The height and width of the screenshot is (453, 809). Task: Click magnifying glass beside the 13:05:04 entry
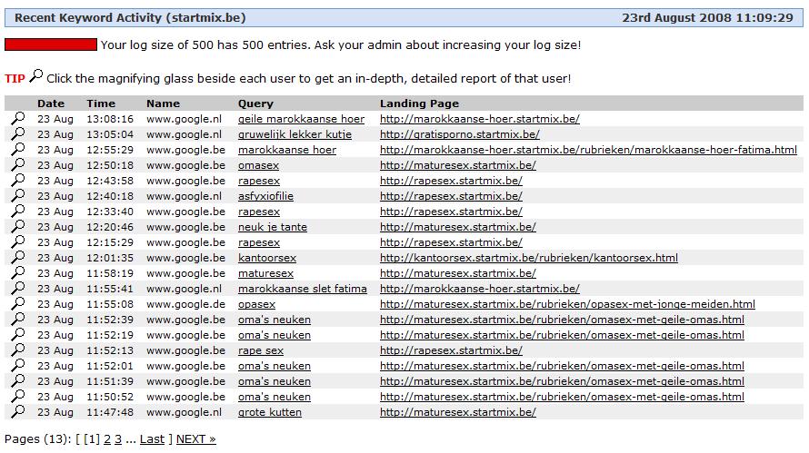click(17, 134)
